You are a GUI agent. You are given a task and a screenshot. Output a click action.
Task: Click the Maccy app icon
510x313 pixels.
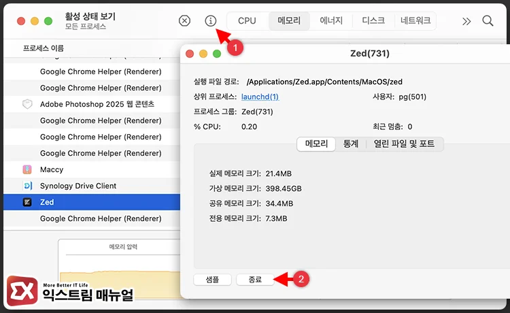point(27,169)
